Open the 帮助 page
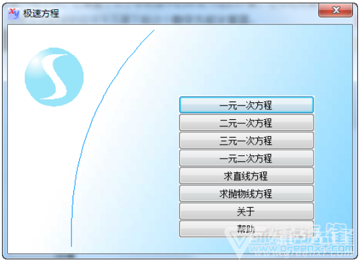This screenshot has height=262, width=360. (246, 229)
